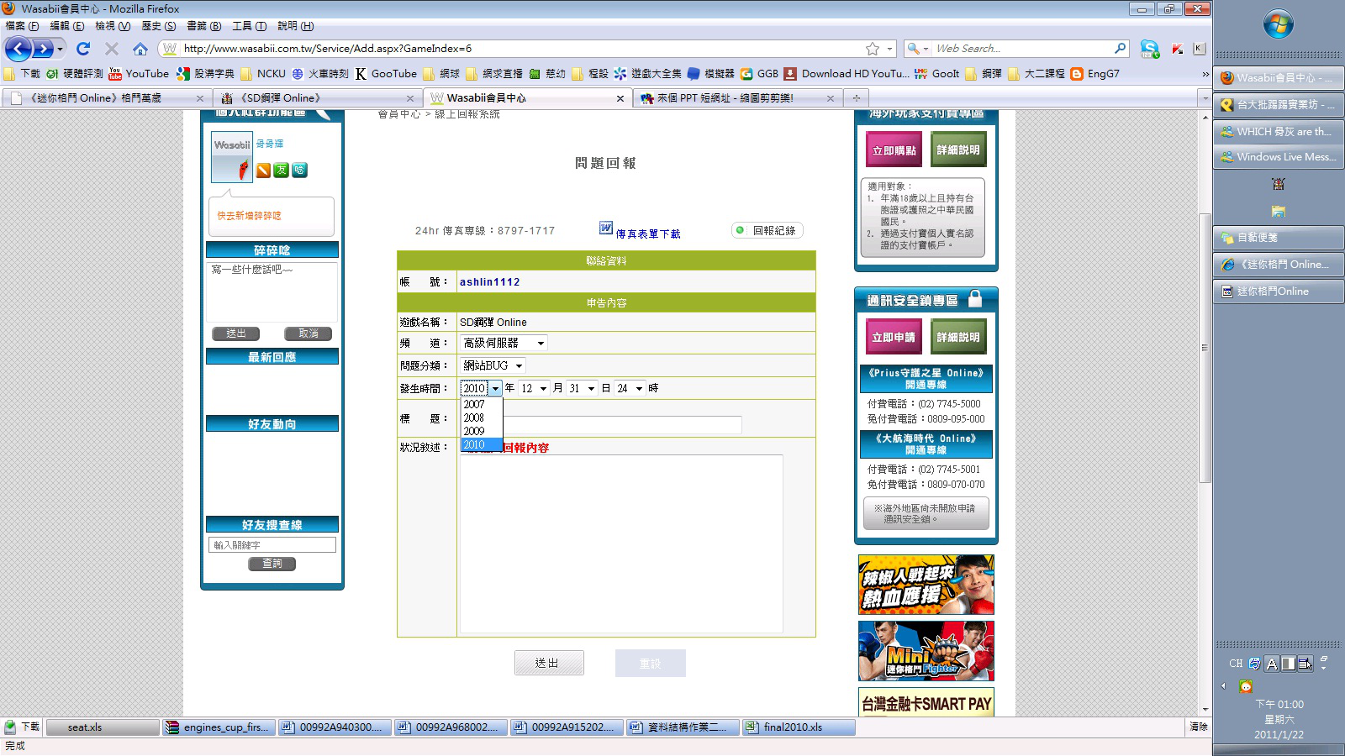Select 2008 in the year list
Image resolution: width=1345 pixels, height=756 pixels.
[x=482, y=417]
